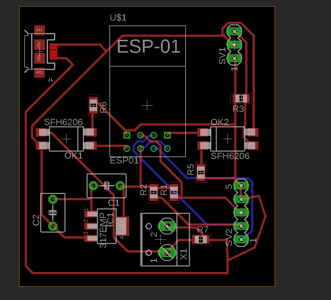Select the origin cross of optocoupler OK2
Viewport: 331px width, 300px height.
(x=228, y=139)
